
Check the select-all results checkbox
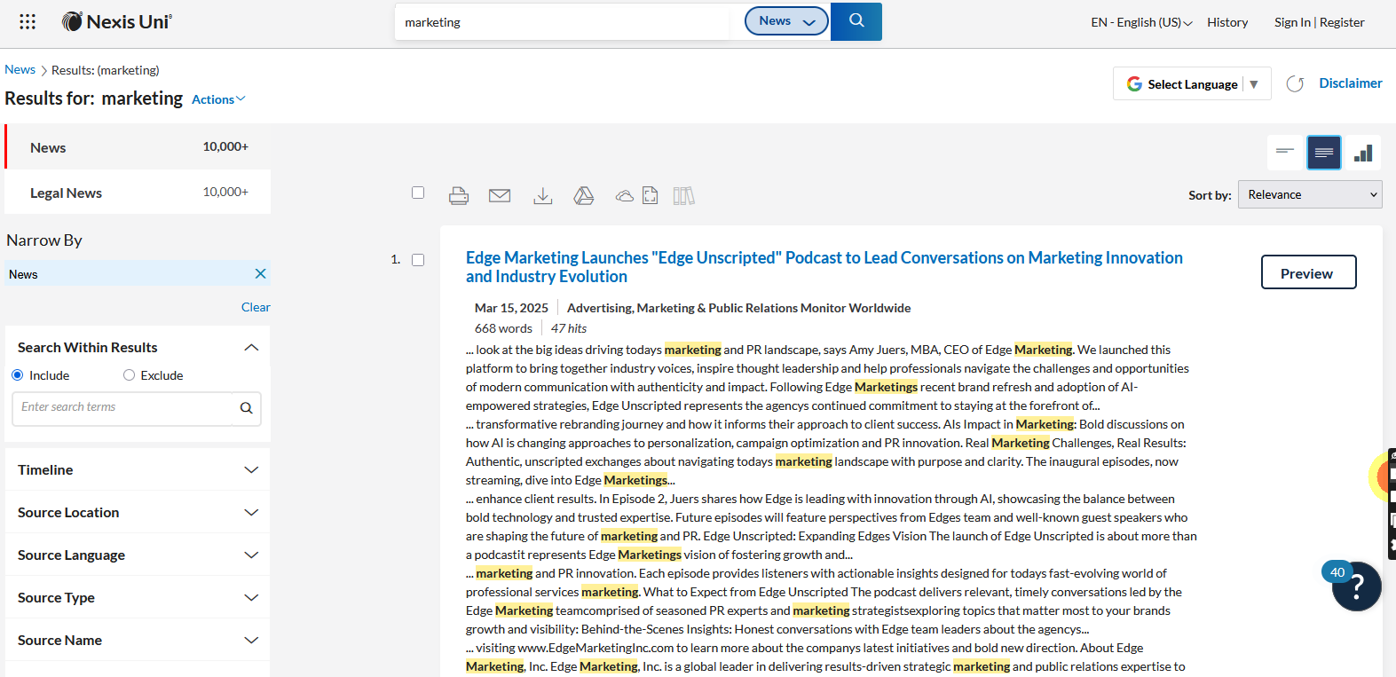418,193
